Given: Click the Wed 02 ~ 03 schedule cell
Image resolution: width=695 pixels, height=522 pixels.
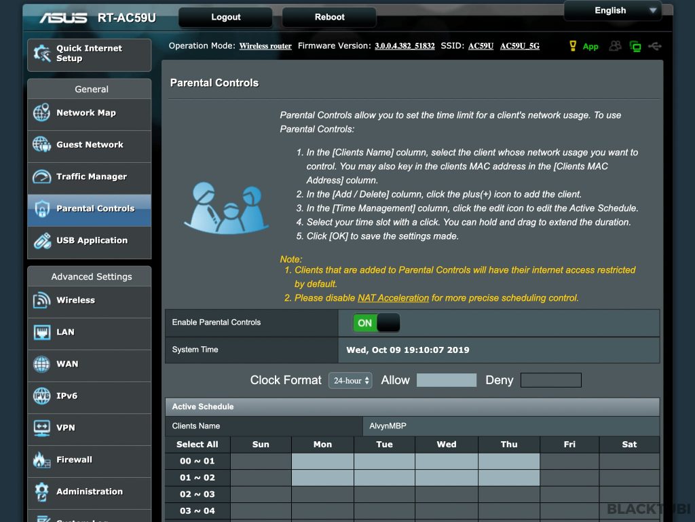Looking at the screenshot, I should [x=447, y=495].
